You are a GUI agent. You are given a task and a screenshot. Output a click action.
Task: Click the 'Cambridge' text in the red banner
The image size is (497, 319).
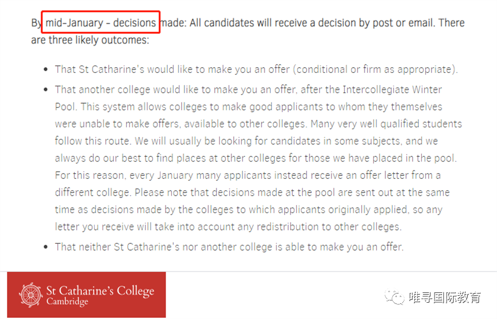tap(67, 302)
